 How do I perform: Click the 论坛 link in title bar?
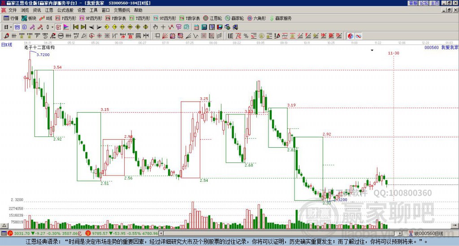[424, 3]
